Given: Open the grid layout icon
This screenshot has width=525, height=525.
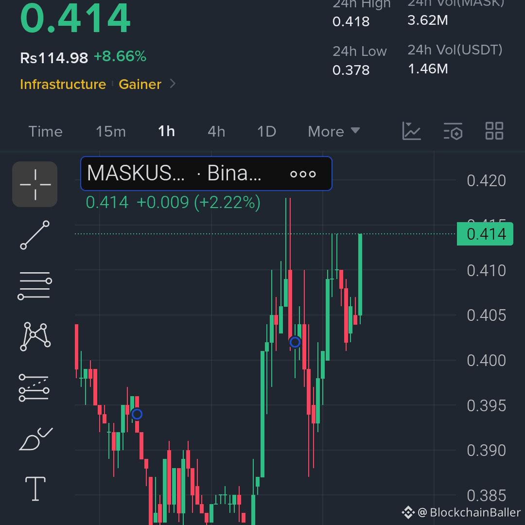Looking at the screenshot, I should (x=494, y=131).
